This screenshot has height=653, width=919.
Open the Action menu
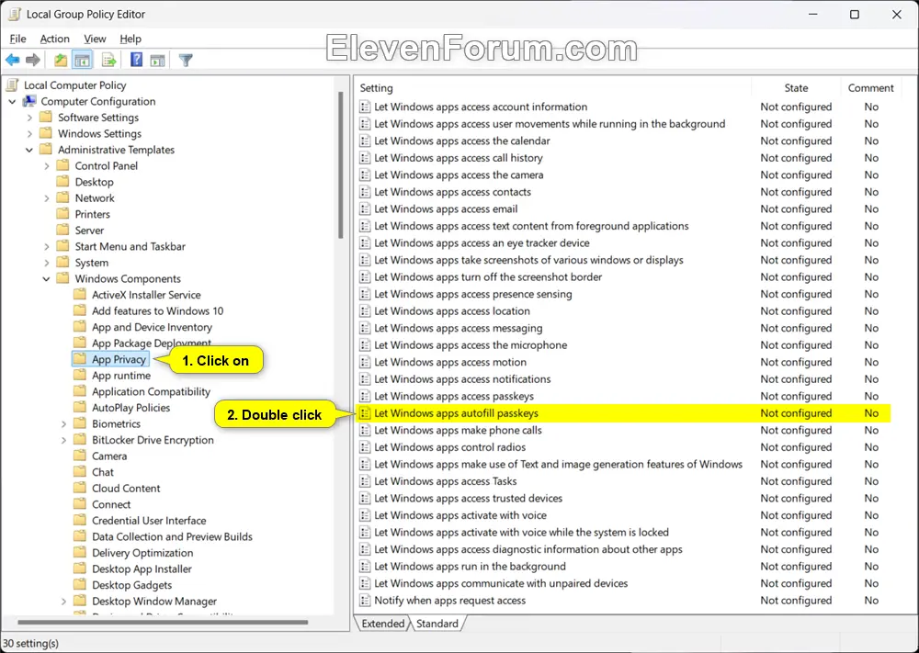(x=54, y=39)
